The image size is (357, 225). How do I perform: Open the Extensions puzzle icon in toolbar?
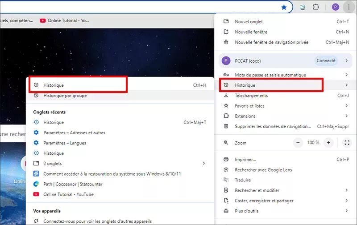coord(316,7)
